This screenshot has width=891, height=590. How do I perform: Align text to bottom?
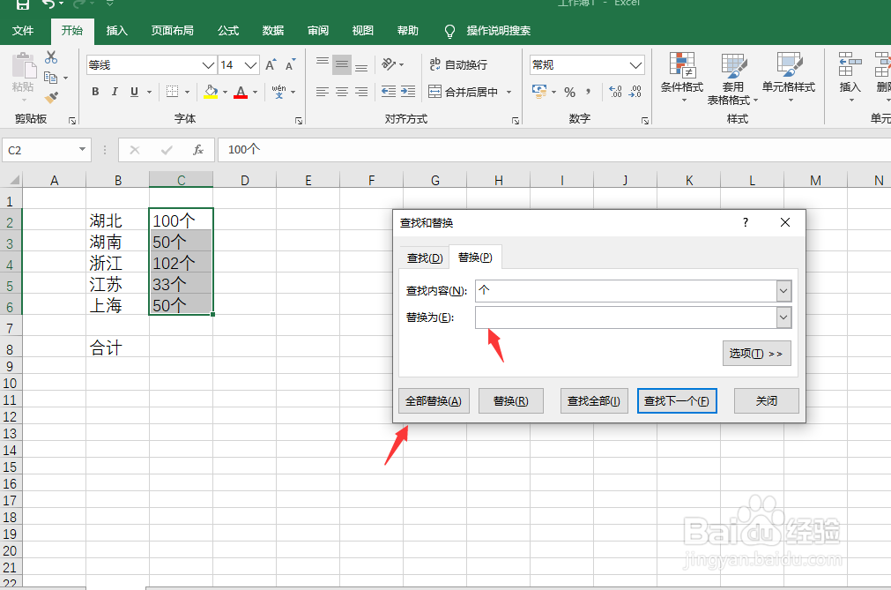pyautogui.click(x=361, y=68)
